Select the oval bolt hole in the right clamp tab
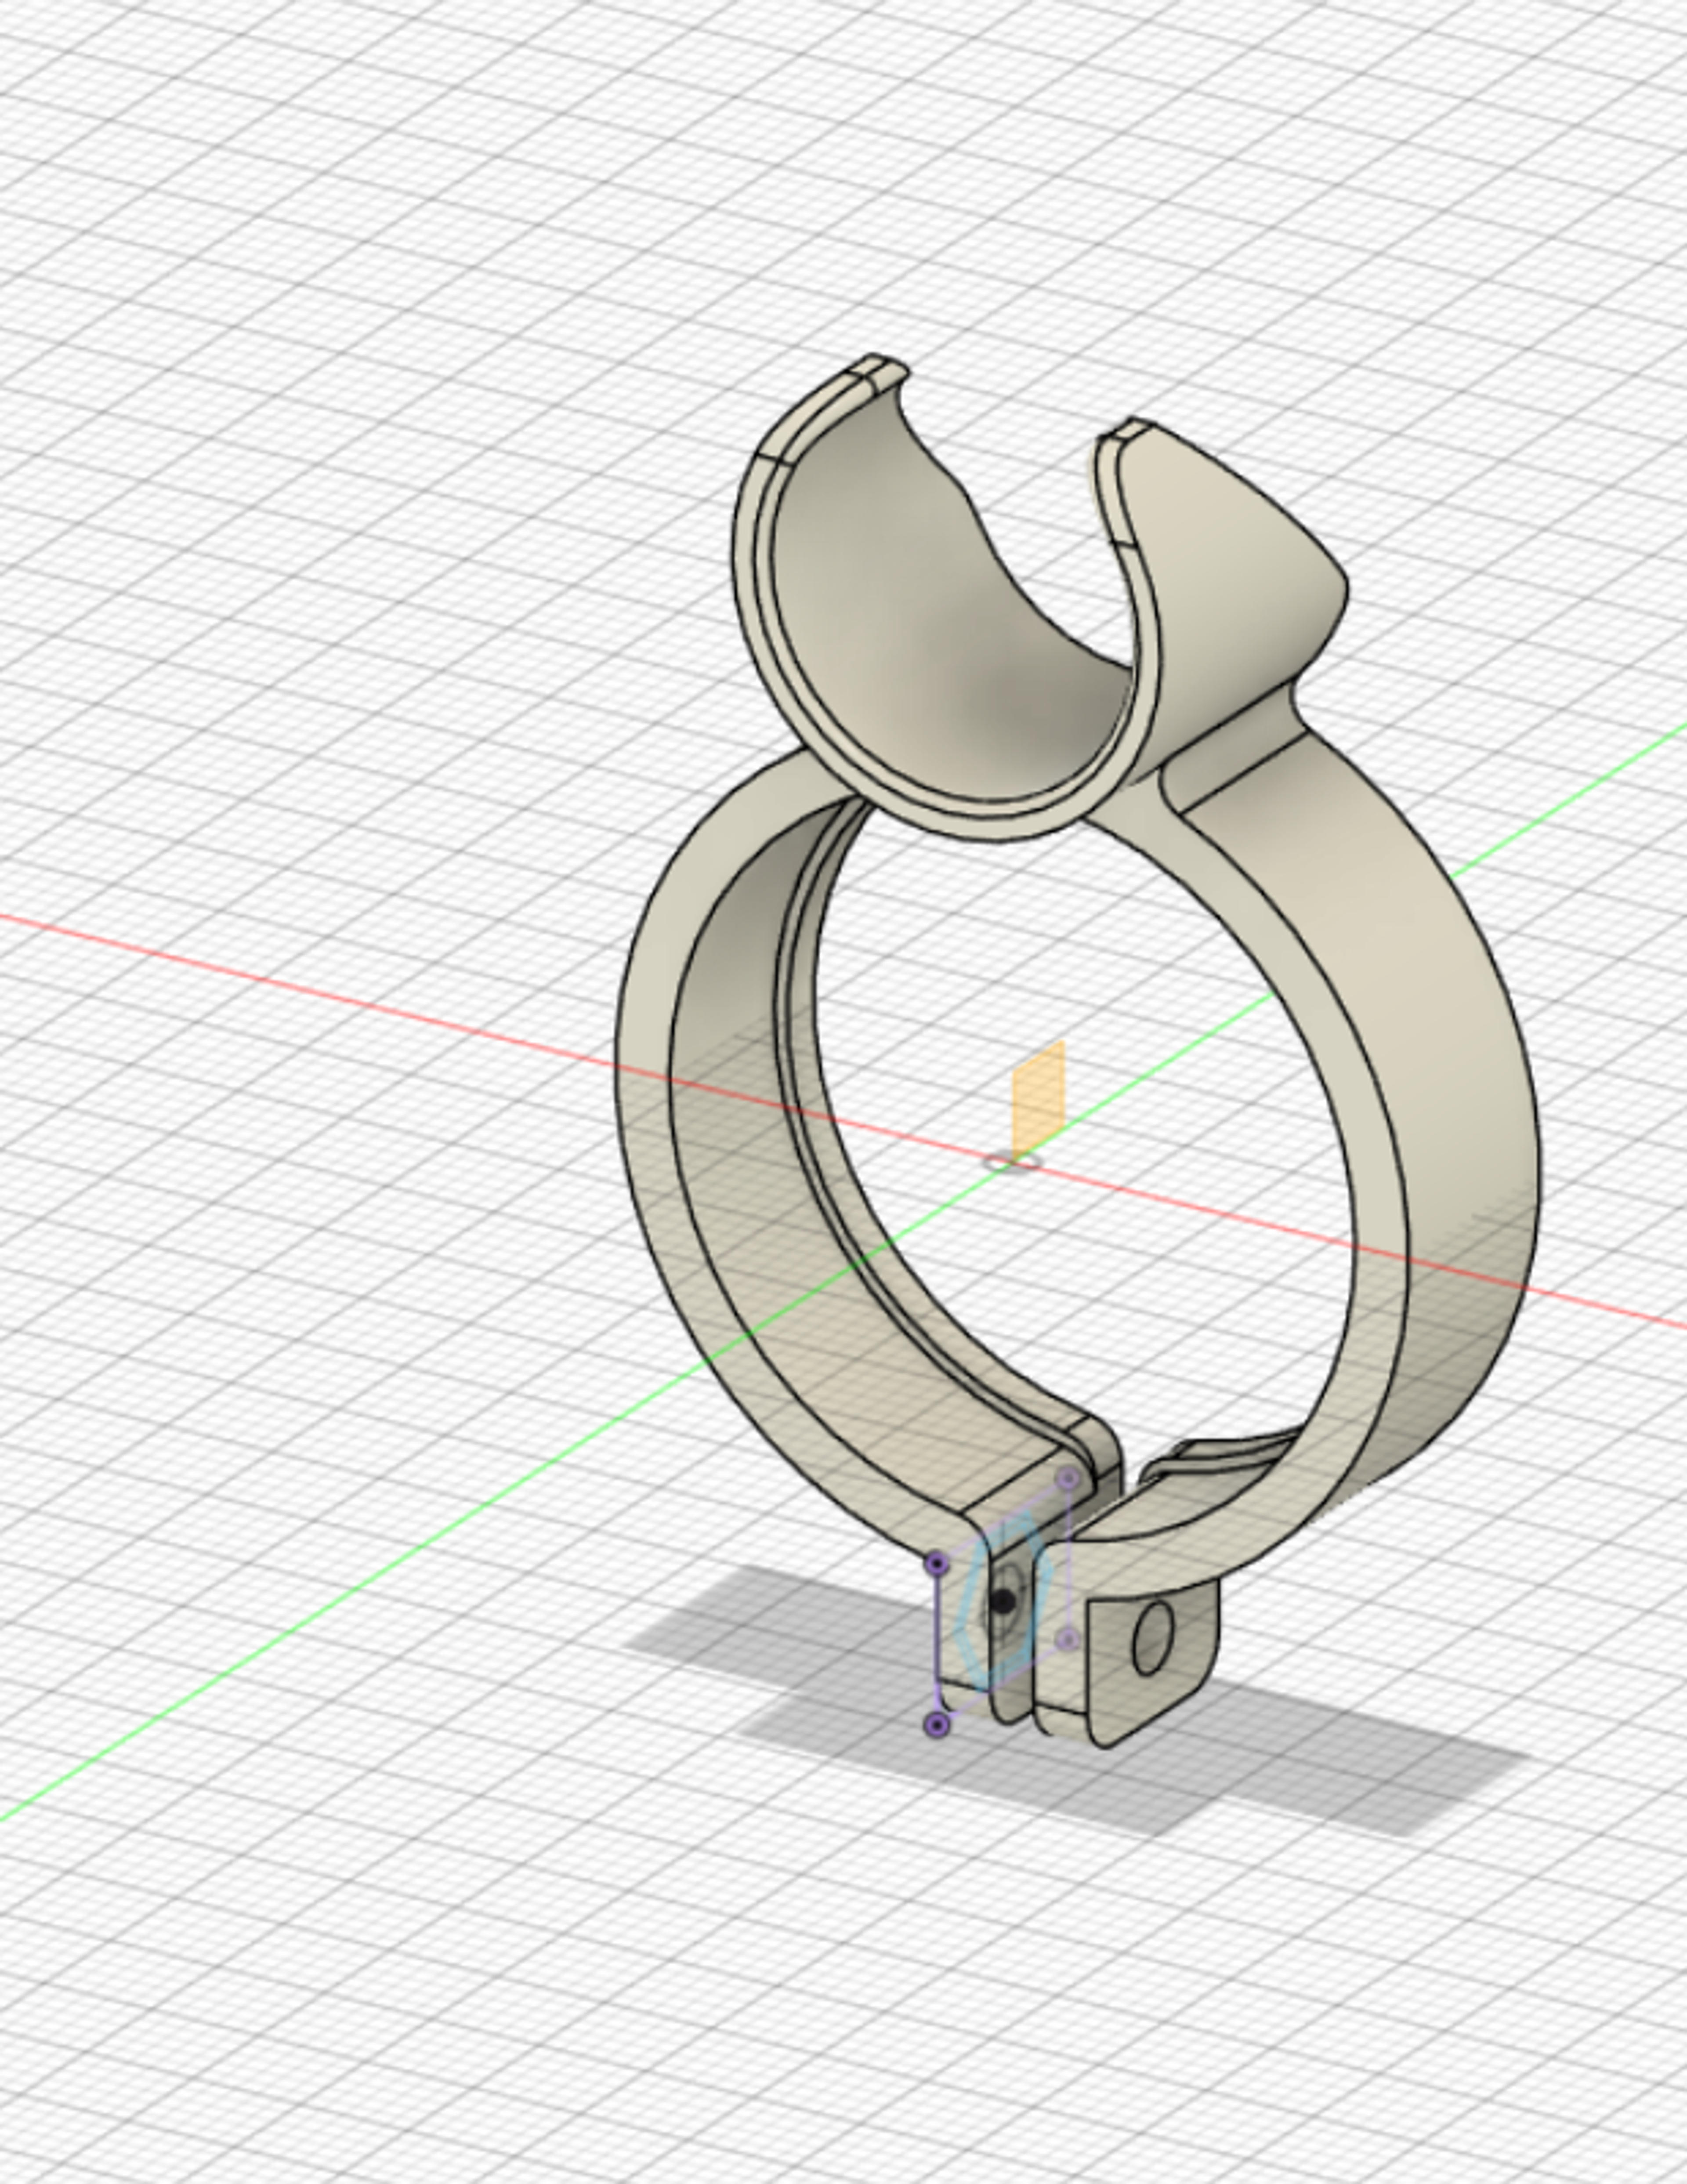1687x2184 pixels. 1152,1637
